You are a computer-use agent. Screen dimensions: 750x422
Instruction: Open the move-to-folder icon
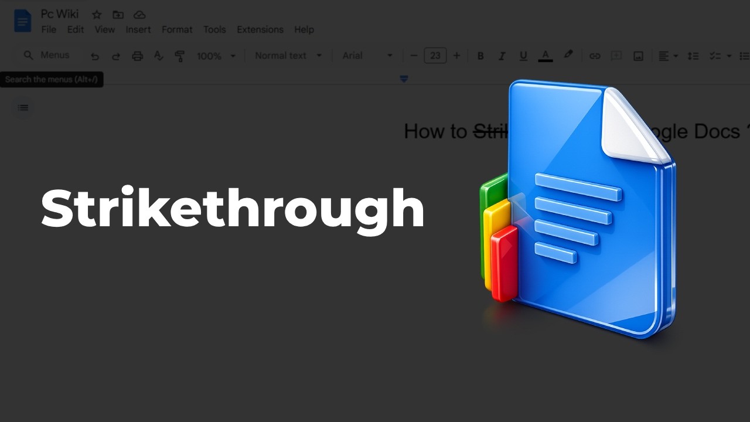coord(118,15)
